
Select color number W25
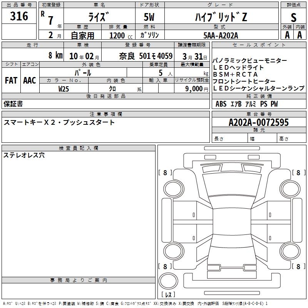64,89
